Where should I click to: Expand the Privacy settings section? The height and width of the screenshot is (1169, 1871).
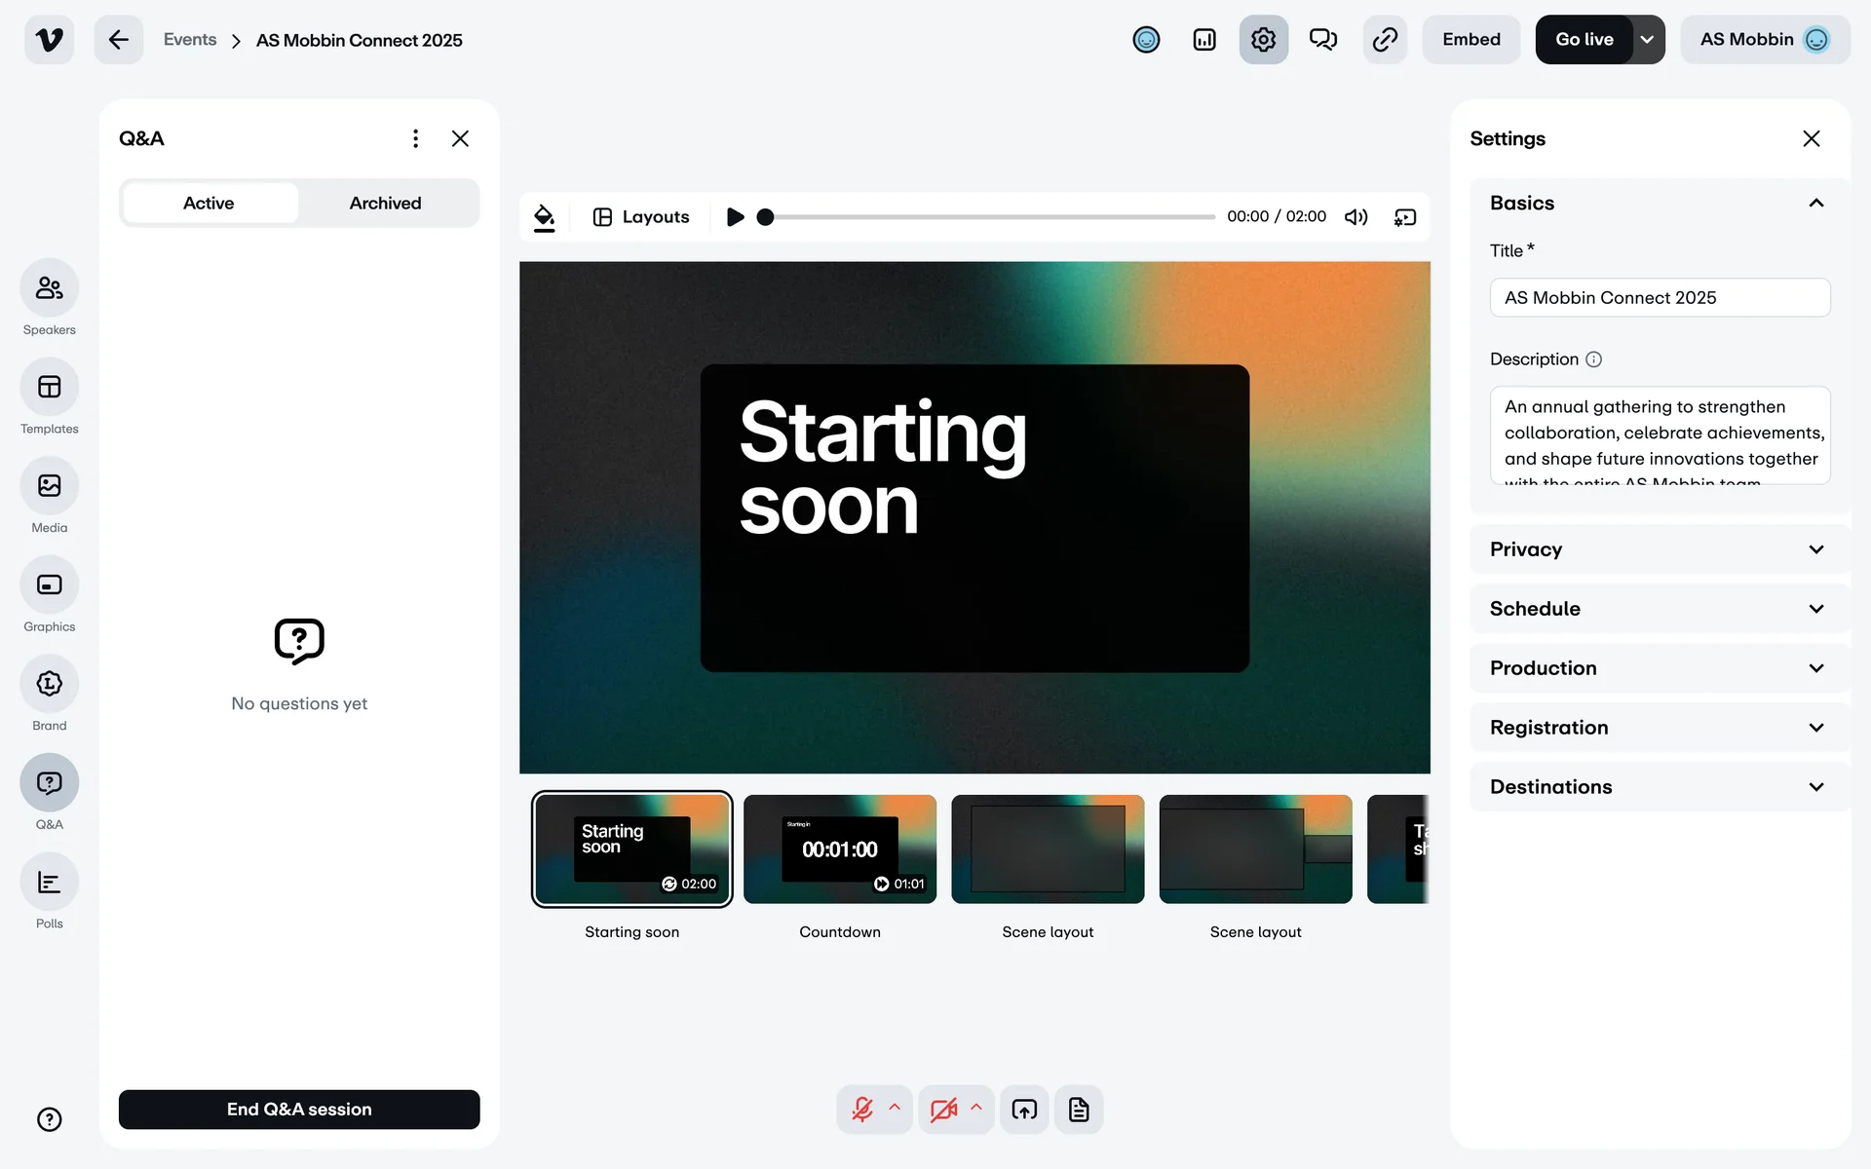tap(1658, 549)
